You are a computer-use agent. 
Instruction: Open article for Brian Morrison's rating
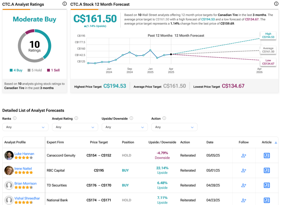(267, 185)
